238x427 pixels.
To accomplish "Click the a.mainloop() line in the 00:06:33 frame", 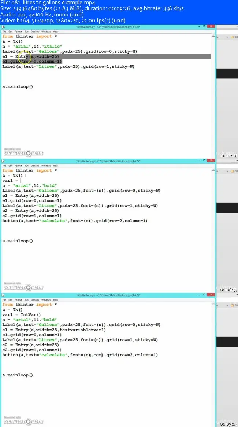I will coord(18,241).
